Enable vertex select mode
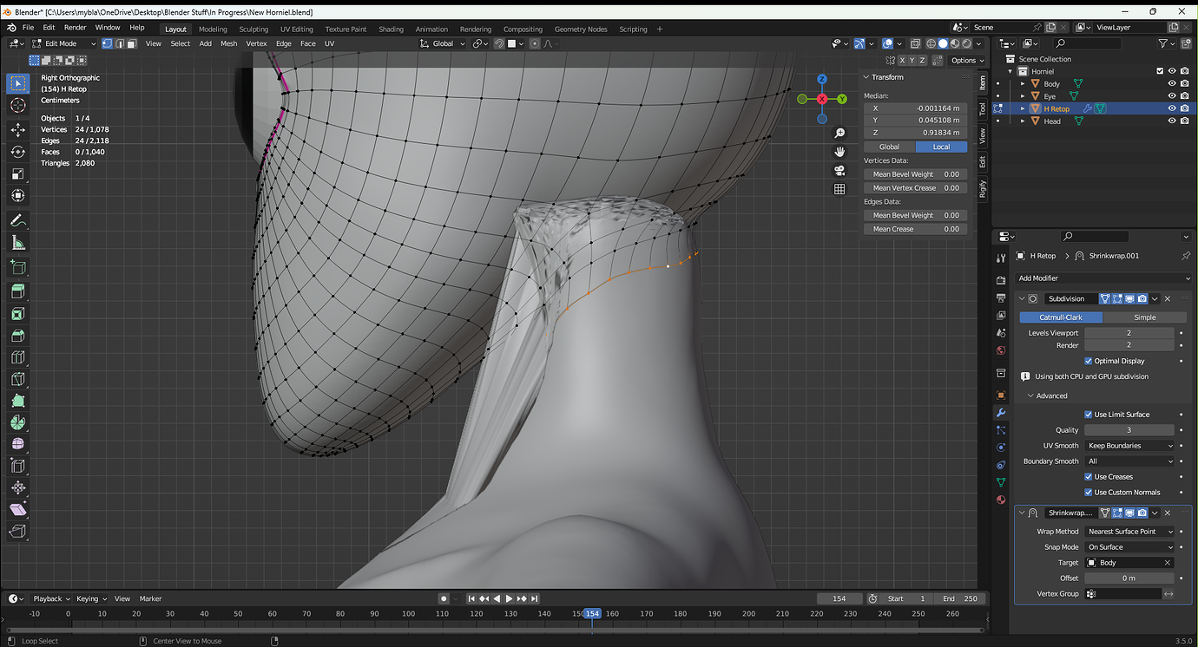 click(x=107, y=43)
